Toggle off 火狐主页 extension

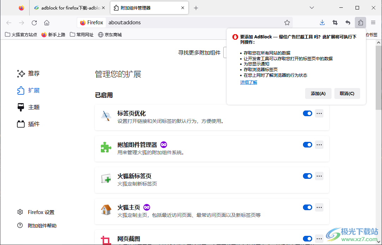(308, 207)
